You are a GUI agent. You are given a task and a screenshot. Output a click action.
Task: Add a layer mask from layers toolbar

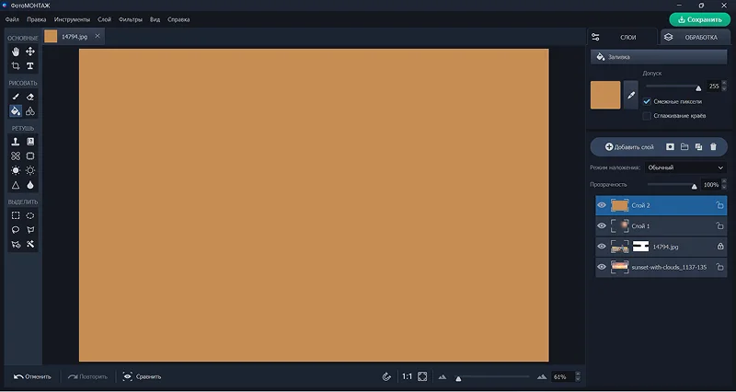(x=670, y=147)
